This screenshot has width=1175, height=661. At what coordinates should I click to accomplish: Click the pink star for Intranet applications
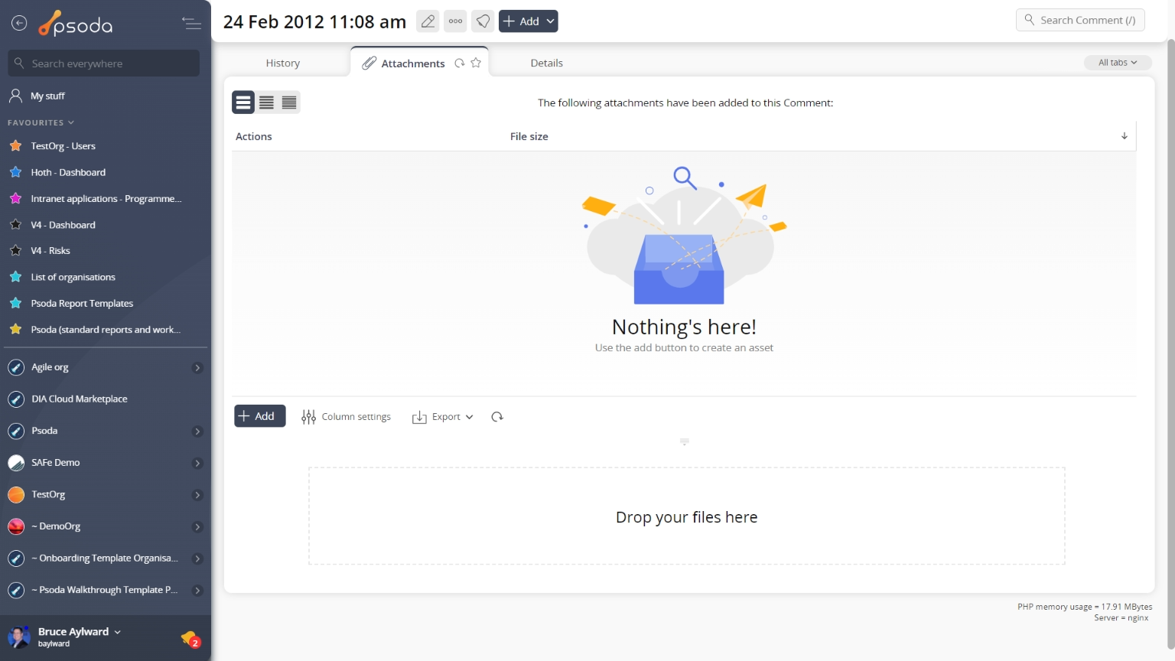15,198
